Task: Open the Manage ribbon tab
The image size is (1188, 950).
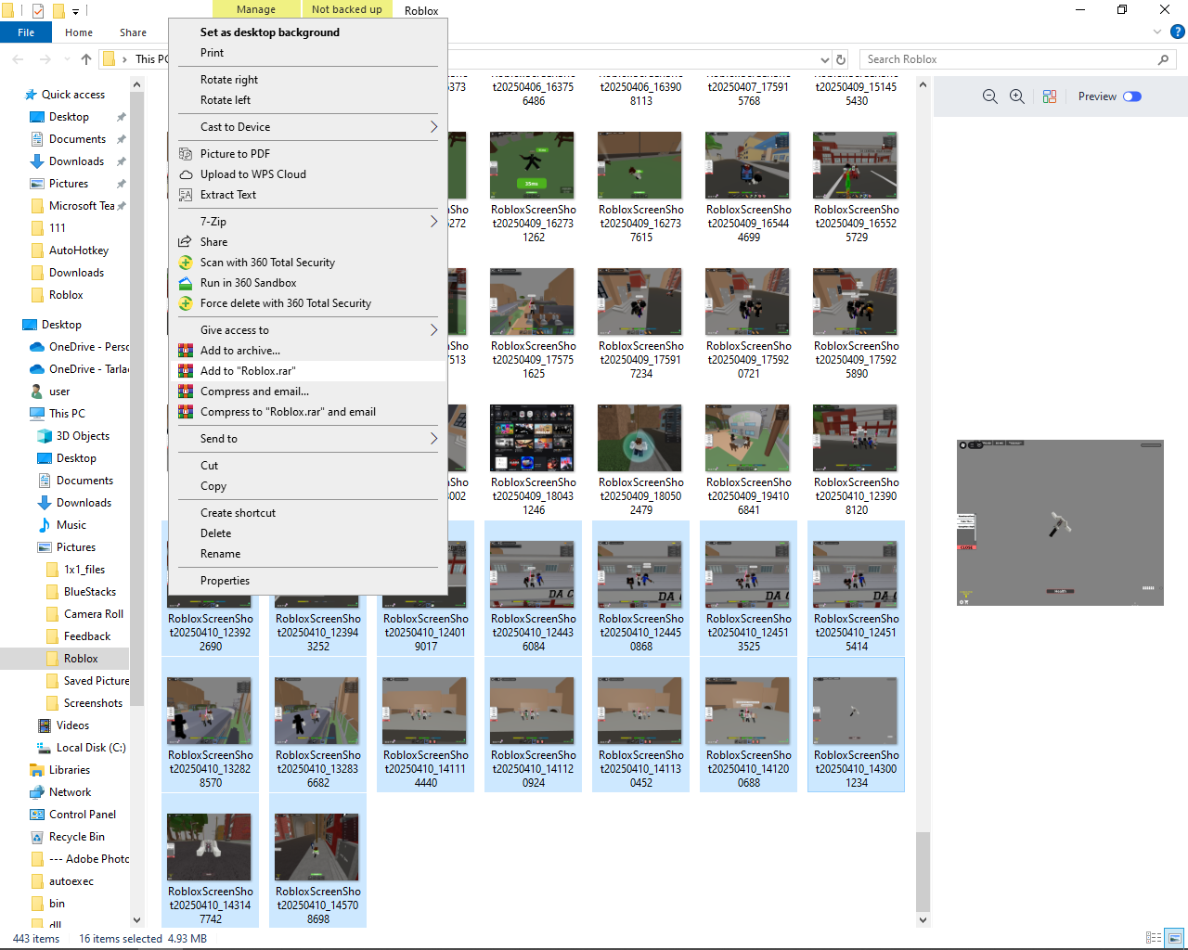Action: click(256, 9)
